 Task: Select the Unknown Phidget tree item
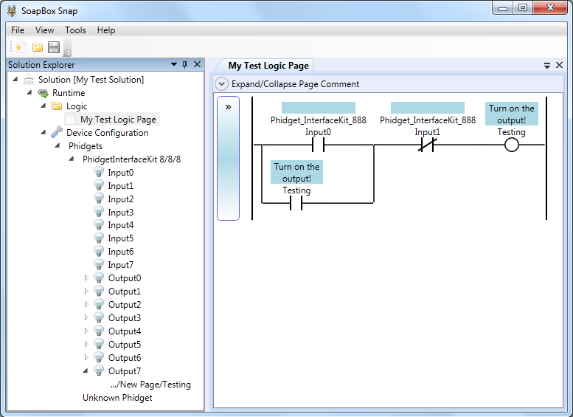click(x=117, y=398)
